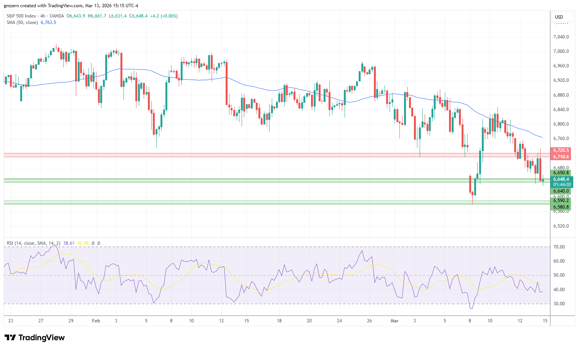
Task: Click the red price label 6,720.5
Action: [x=561, y=150]
